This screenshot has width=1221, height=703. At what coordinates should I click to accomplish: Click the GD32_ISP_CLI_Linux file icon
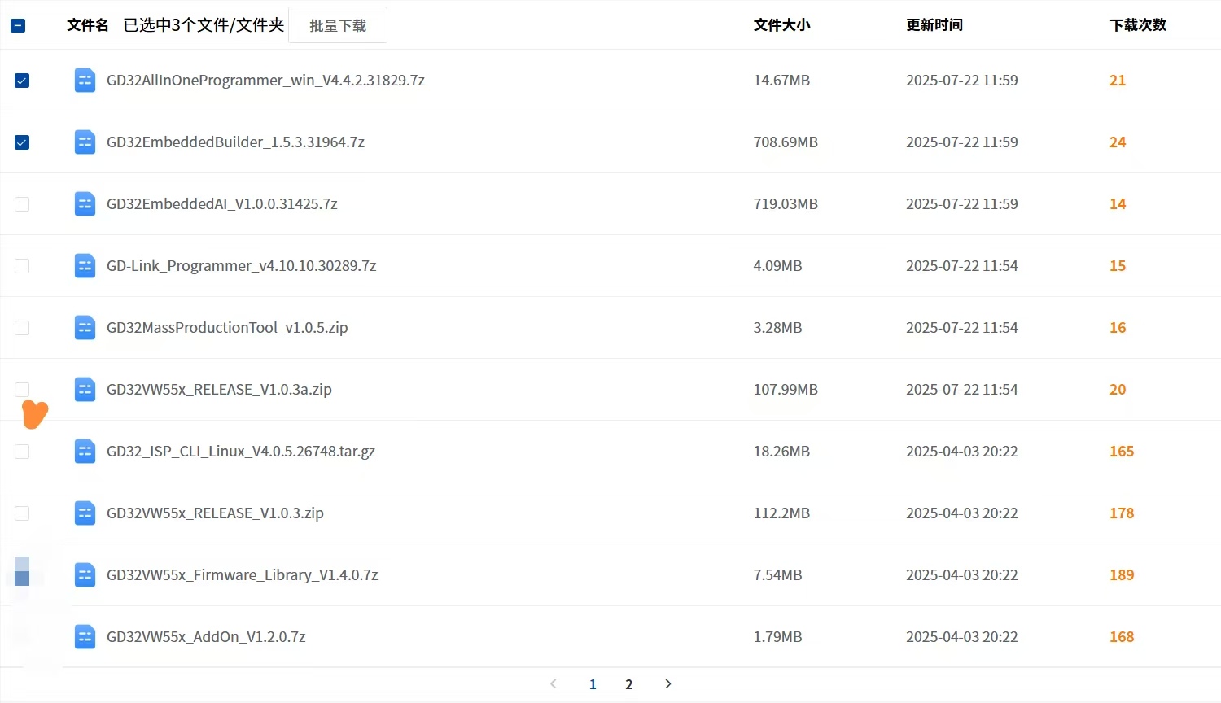tap(85, 452)
